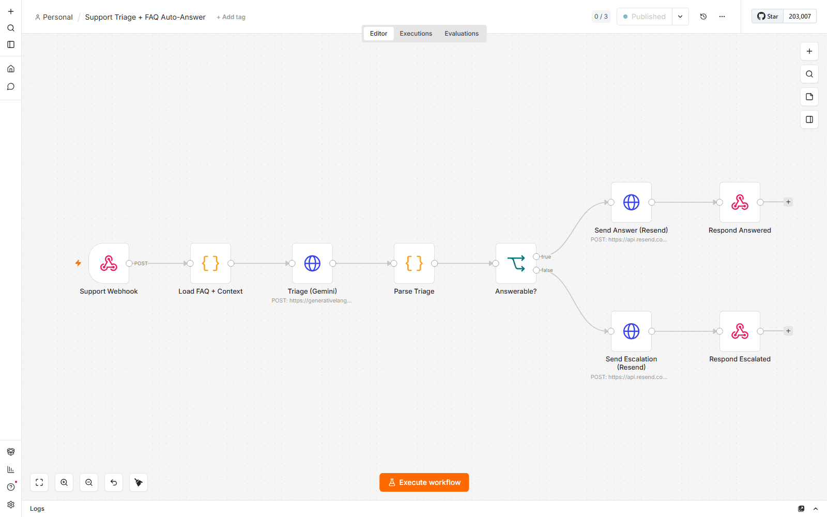Switch to the Editor tab

click(x=378, y=34)
